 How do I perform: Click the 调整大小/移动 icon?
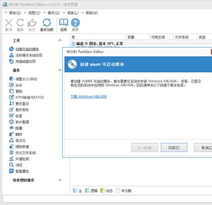click(11, 79)
